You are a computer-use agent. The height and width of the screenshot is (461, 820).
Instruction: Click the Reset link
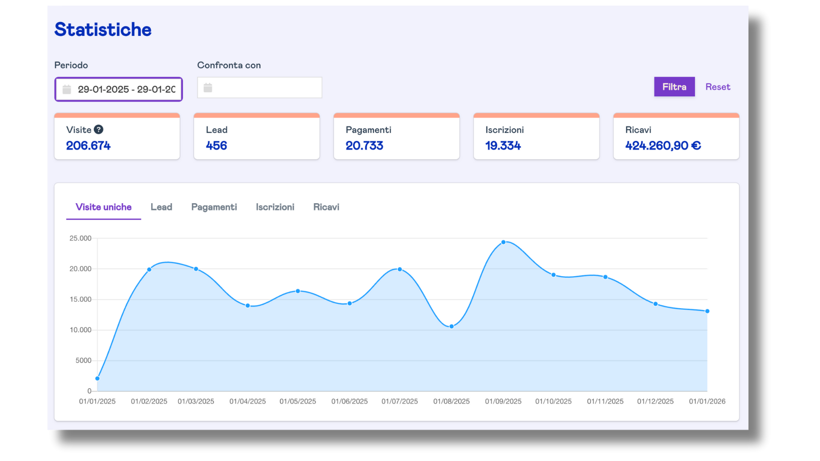click(x=717, y=87)
